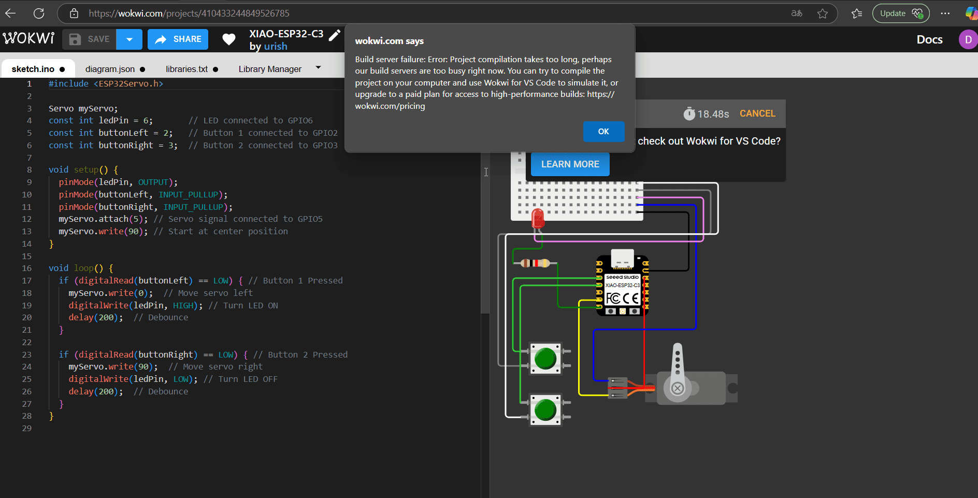Image resolution: width=978 pixels, height=498 pixels.
Task: Click the LEARN MORE button
Action: (570, 164)
